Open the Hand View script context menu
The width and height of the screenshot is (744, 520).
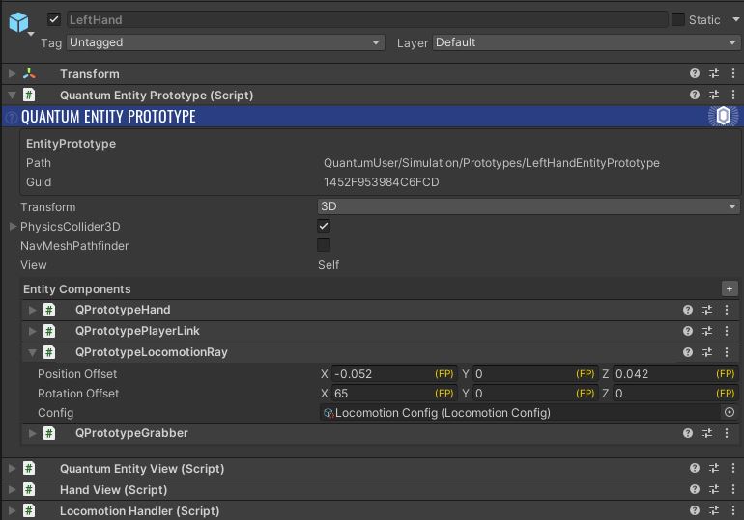click(x=733, y=489)
